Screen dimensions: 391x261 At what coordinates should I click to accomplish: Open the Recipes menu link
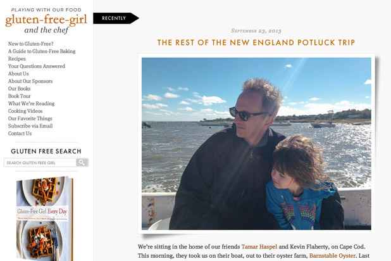point(18,59)
